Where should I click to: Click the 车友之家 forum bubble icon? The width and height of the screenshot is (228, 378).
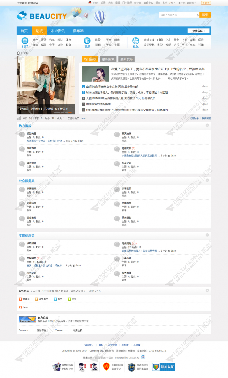click(117, 164)
